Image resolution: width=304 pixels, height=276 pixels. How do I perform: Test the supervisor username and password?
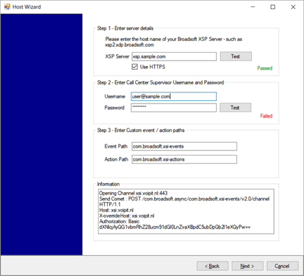235,107
